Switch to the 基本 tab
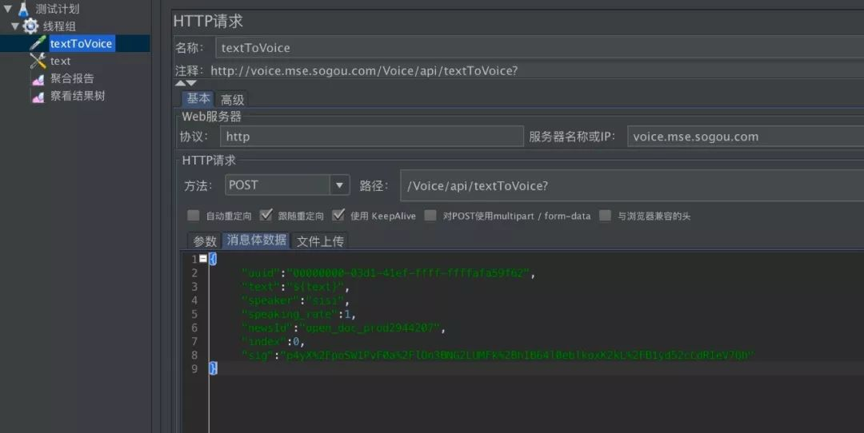The image size is (864, 433). click(x=198, y=98)
